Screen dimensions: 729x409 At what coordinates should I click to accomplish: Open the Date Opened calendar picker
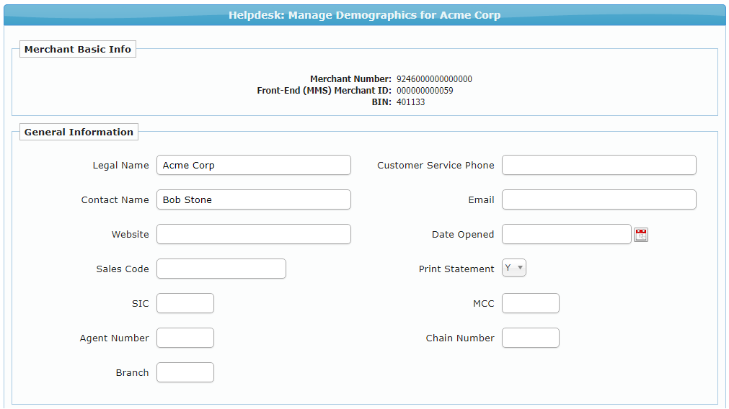641,234
